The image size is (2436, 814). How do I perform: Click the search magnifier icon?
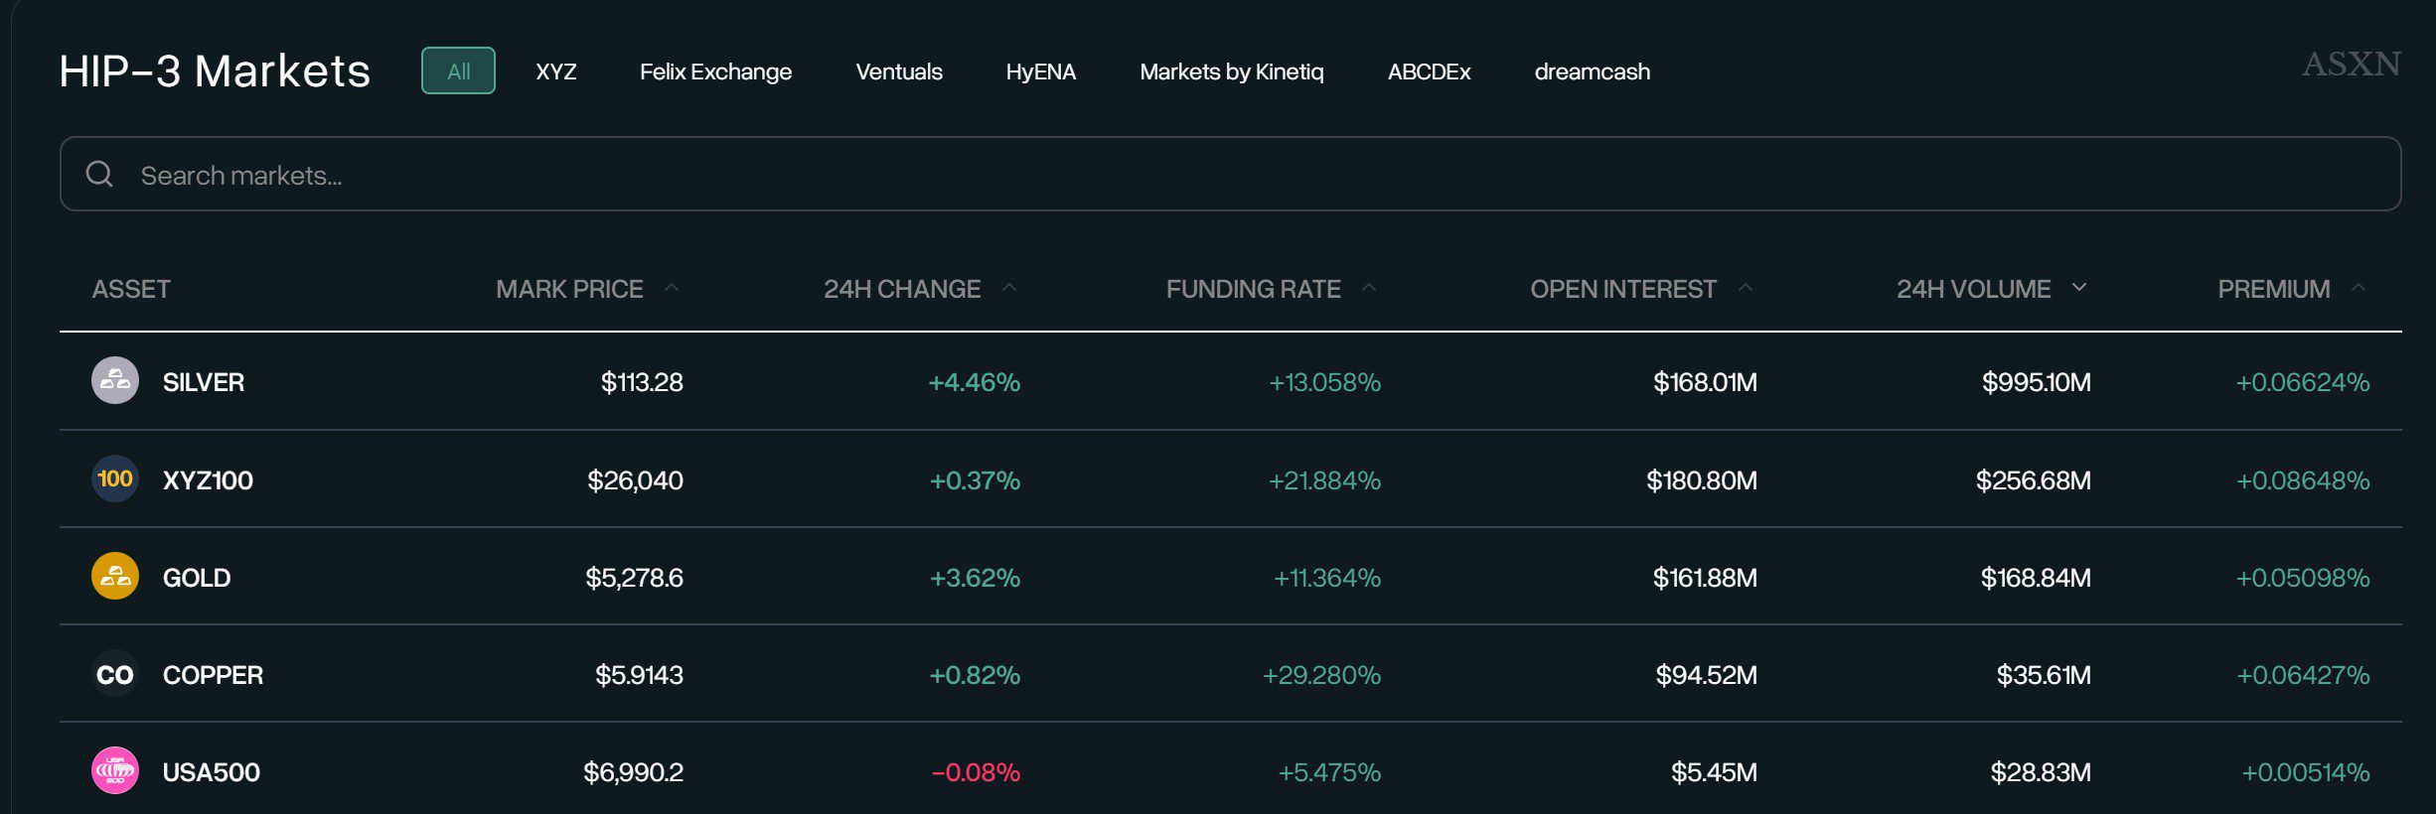pos(99,175)
